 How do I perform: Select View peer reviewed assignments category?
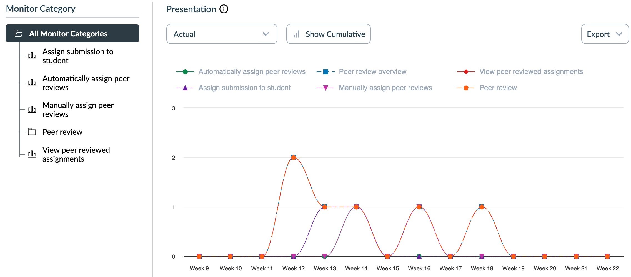pos(76,154)
